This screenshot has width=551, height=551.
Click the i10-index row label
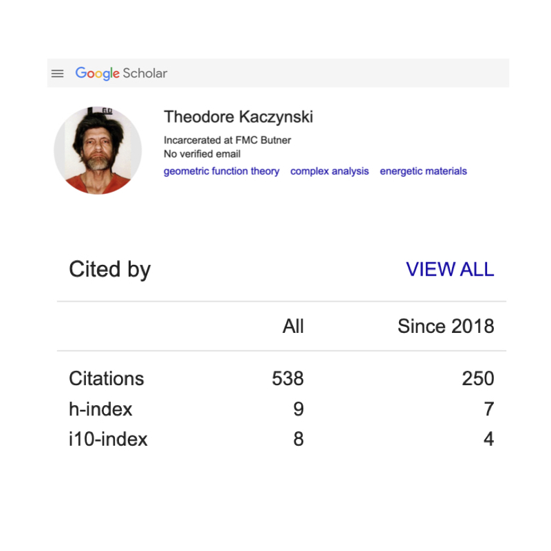click(x=108, y=439)
